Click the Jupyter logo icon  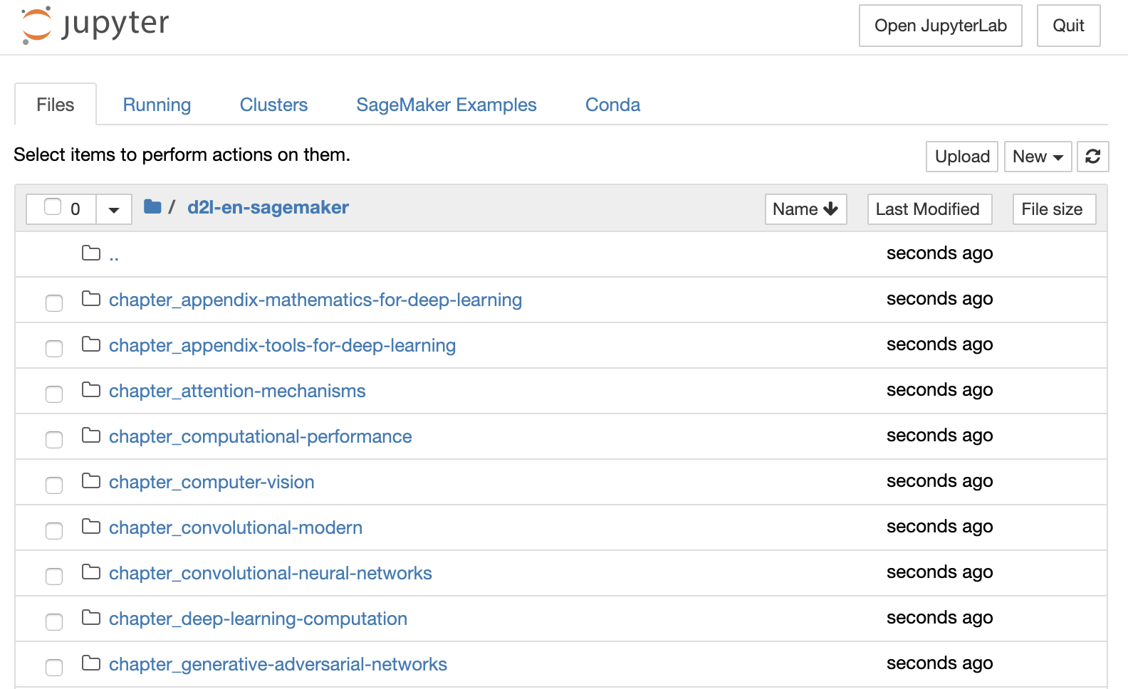[37, 26]
